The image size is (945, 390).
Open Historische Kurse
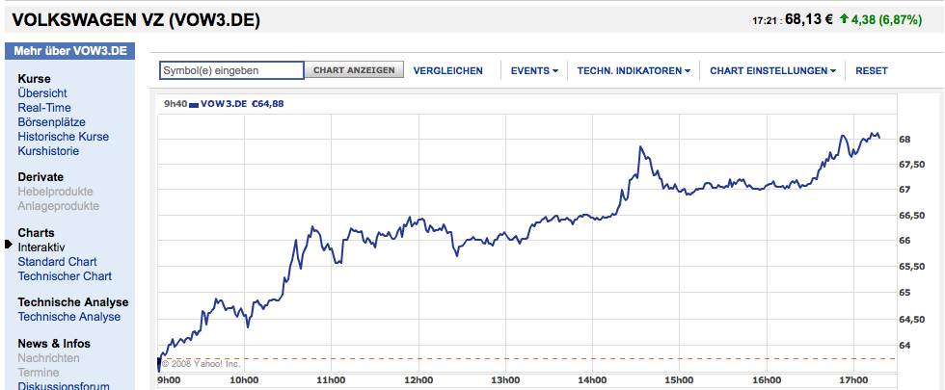tap(64, 137)
